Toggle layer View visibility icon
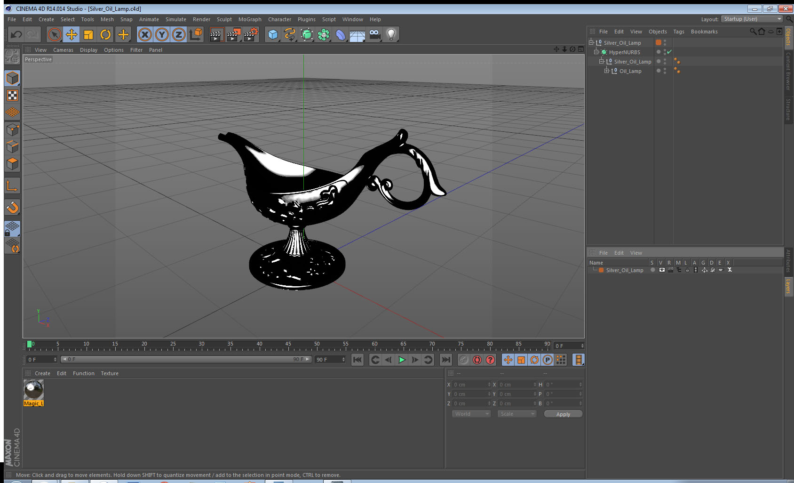The width and height of the screenshot is (794, 483). (662, 270)
